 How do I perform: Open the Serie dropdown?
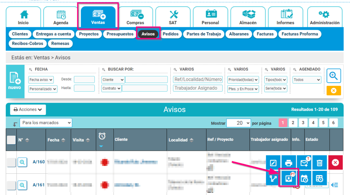tap(276, 88)
